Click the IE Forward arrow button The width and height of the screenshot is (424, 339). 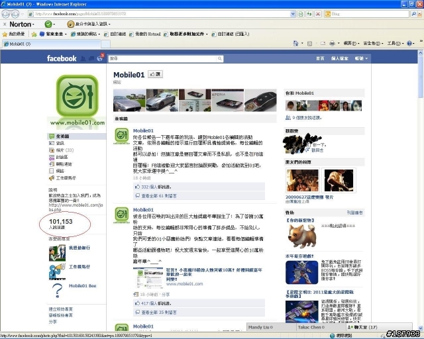(15, 13)
